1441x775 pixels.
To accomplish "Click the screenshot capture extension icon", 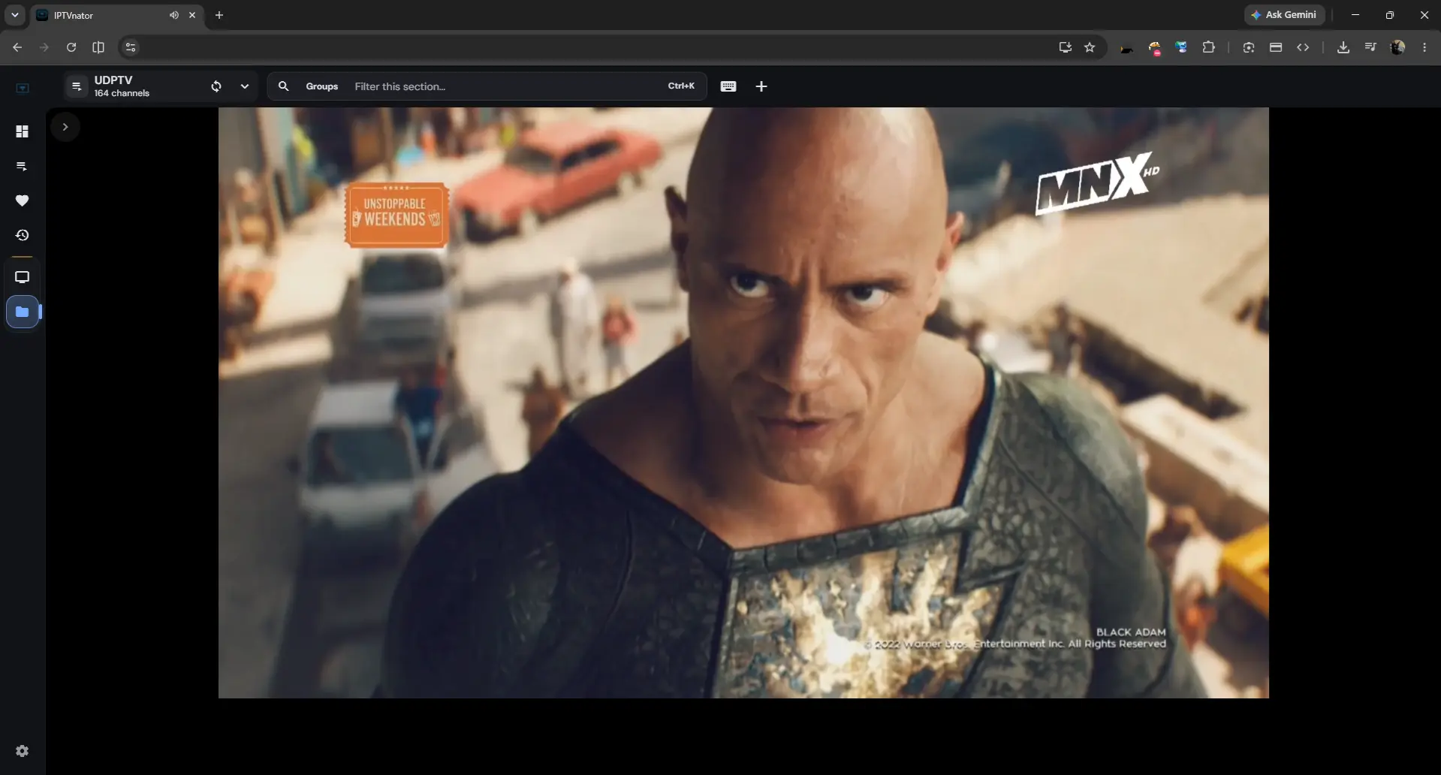I will (x=1249, y=47).
